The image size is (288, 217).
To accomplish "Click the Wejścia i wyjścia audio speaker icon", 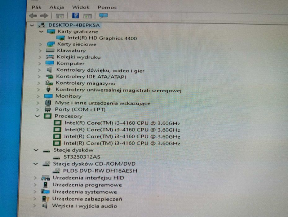I will click(x=45, y=206).
